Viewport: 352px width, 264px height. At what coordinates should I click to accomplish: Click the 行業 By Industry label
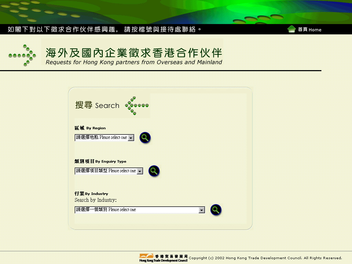coord(91,194)
